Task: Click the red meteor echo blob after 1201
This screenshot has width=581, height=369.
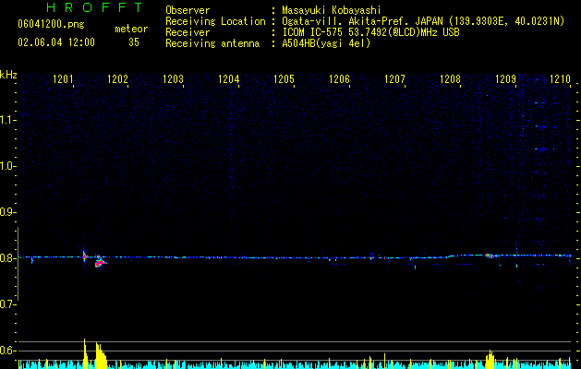Action: click(x=100, y=263)
